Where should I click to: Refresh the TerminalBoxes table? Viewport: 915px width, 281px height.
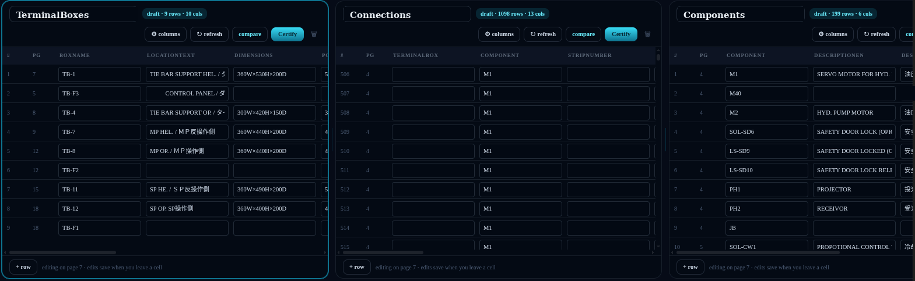(x=209, y=34)
